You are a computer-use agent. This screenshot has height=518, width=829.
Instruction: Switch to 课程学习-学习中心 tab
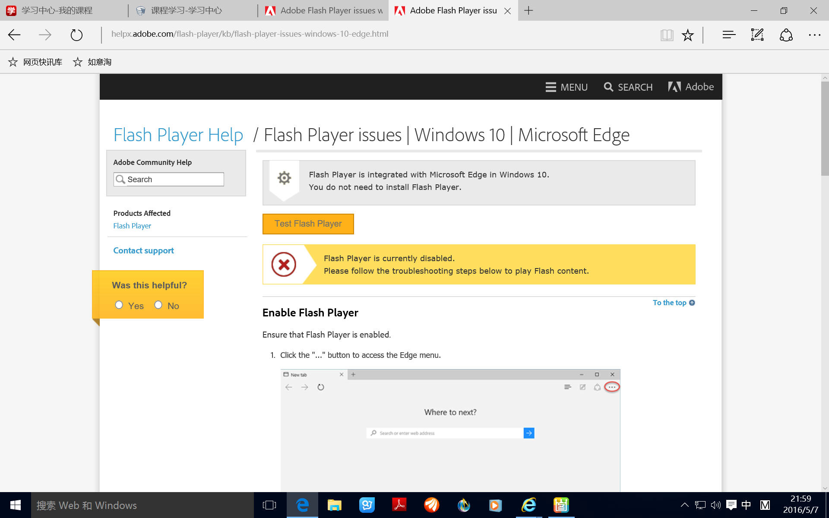click(193, 10)
